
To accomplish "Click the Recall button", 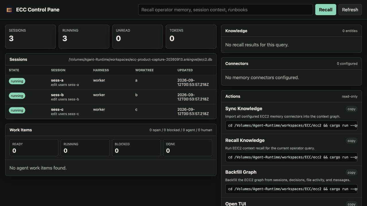I will point(325,10).
